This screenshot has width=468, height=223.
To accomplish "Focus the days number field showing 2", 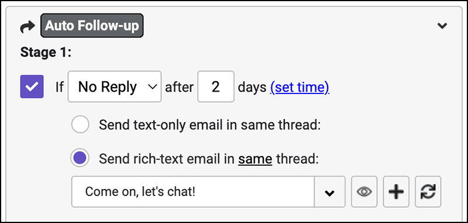I will 216,86.
